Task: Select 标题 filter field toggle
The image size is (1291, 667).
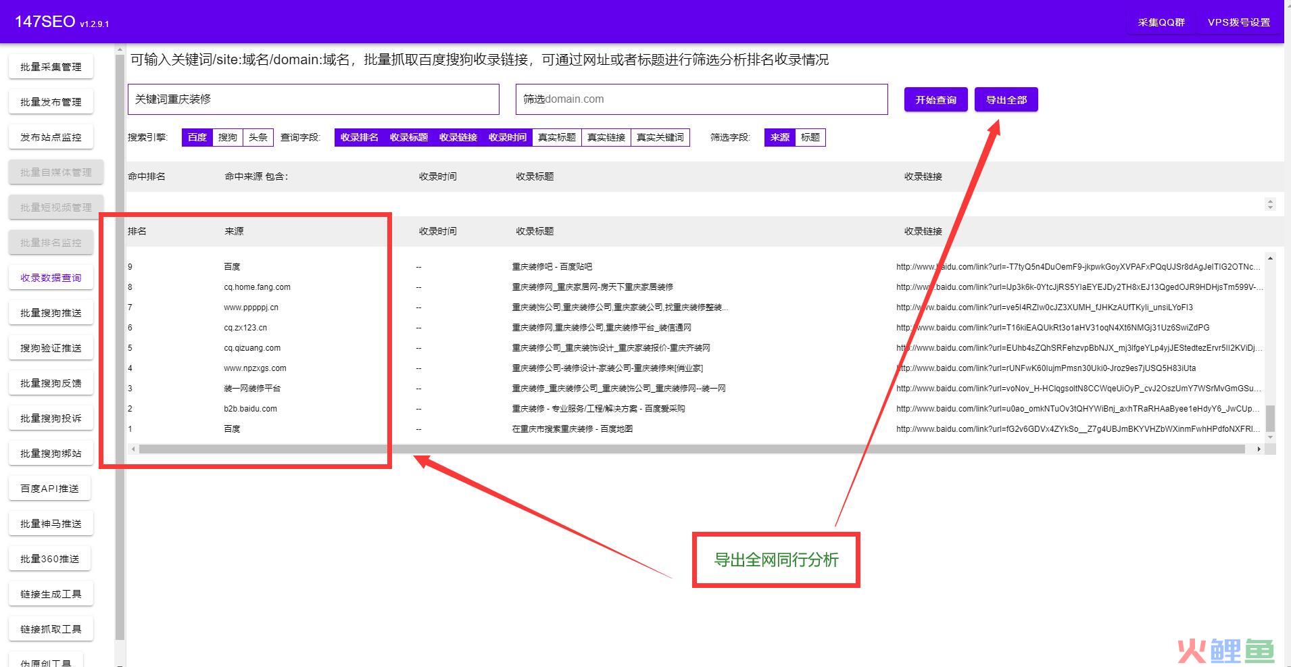Action: [x=810, y=137]
